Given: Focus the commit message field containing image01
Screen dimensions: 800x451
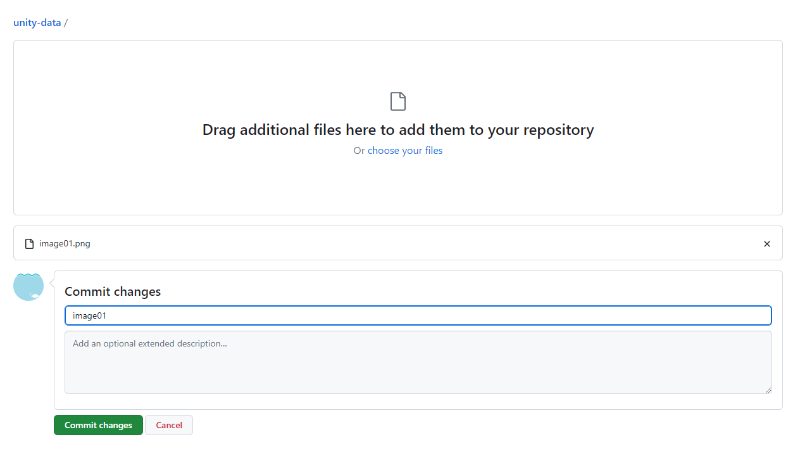Looking at the screenshot, I should click(x=418, y=315).
